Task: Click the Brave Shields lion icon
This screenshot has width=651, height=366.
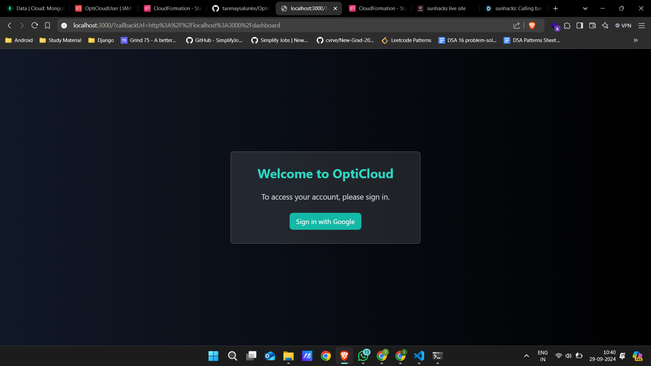Action: coord(532,25)
